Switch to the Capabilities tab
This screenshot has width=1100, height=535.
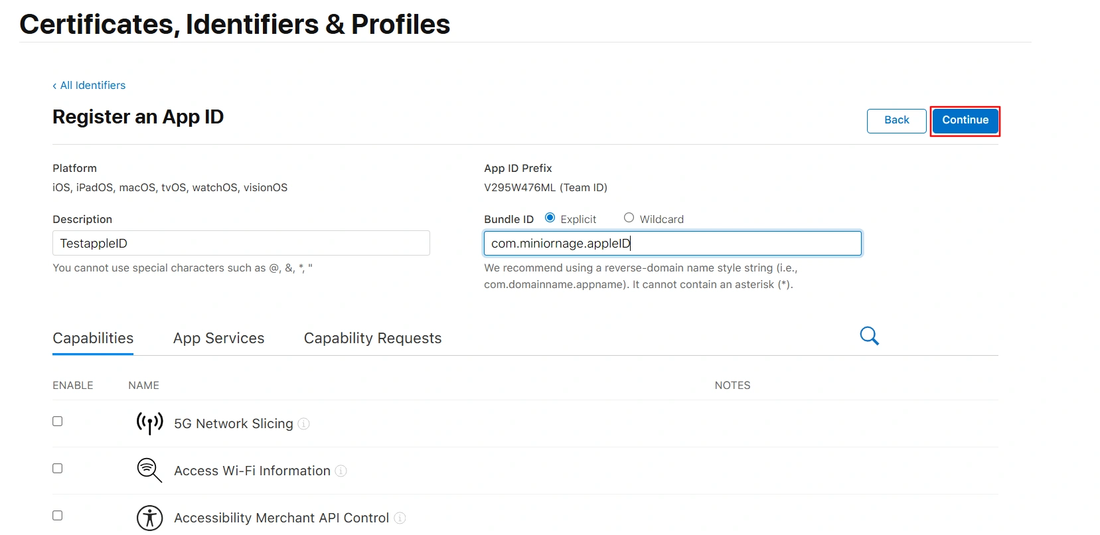pyautogui.click(x=93, y=339)
